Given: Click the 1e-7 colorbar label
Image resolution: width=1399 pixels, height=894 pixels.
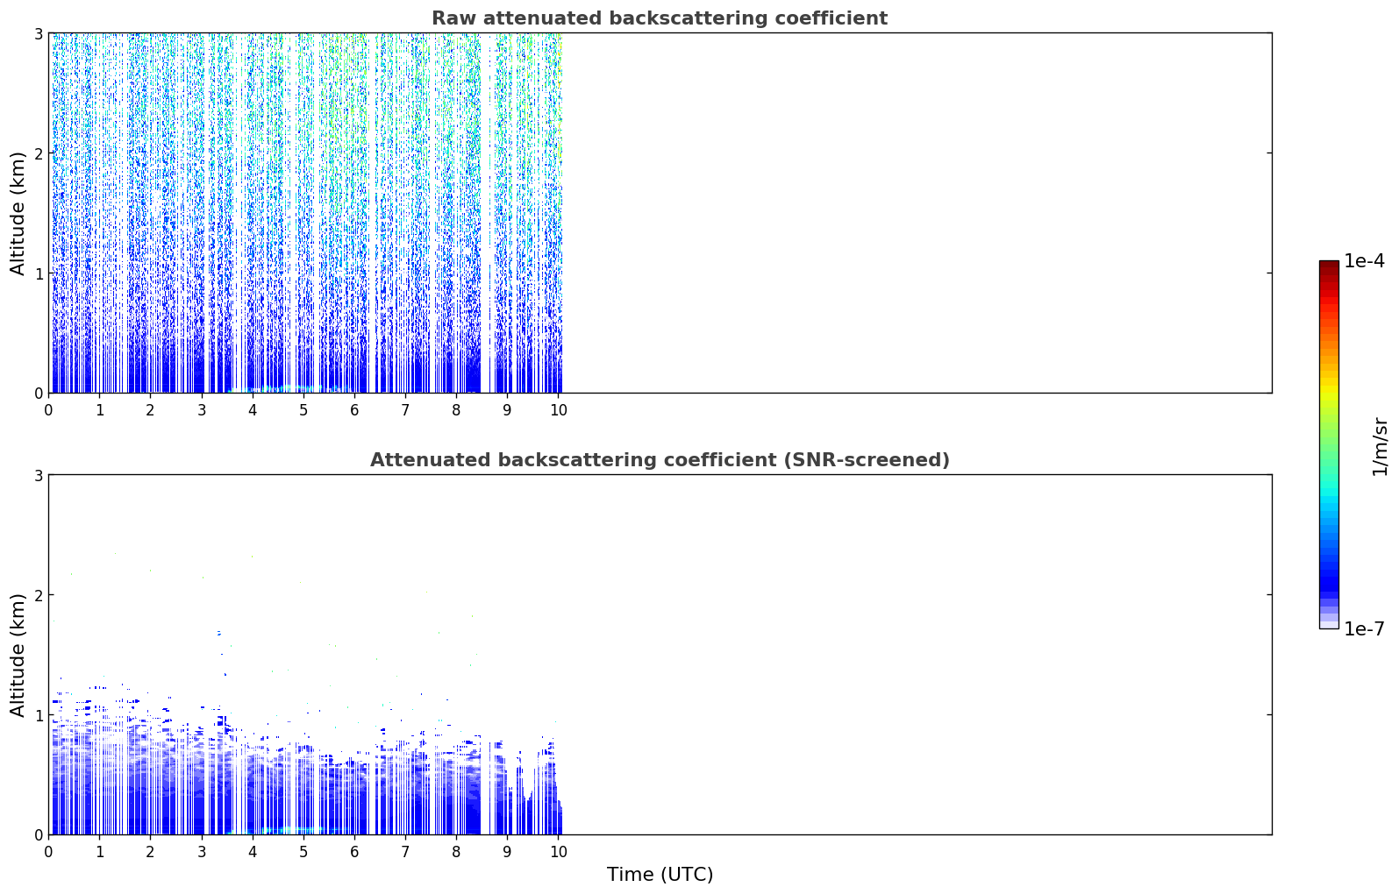Looking at the screenshot, I should [1364, 628].
